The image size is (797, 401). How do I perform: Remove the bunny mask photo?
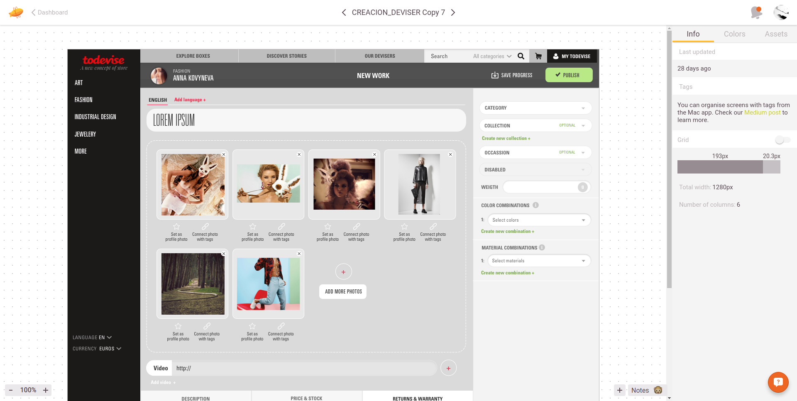tap(224, 154)
